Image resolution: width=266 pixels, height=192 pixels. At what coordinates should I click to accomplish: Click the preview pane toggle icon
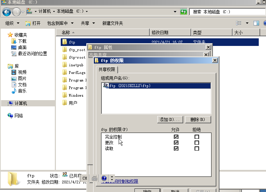(256, 23)
